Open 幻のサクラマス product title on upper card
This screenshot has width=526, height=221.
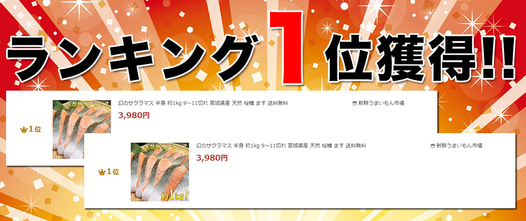tap(203, 103)
